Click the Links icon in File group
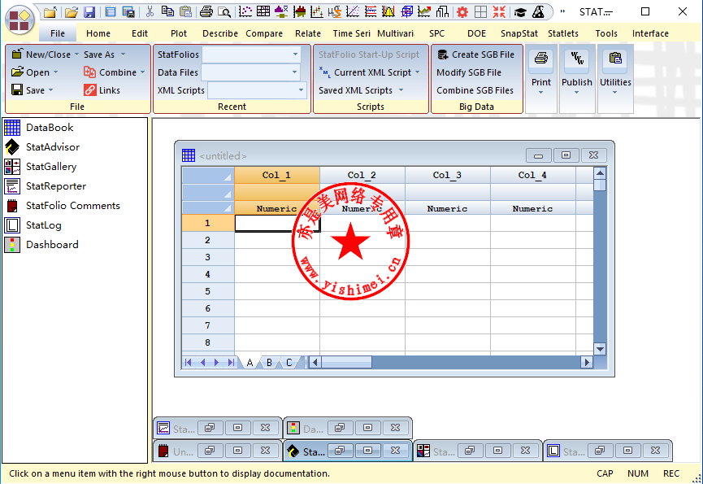Screen dimensions: 703x484 (89, 90)
